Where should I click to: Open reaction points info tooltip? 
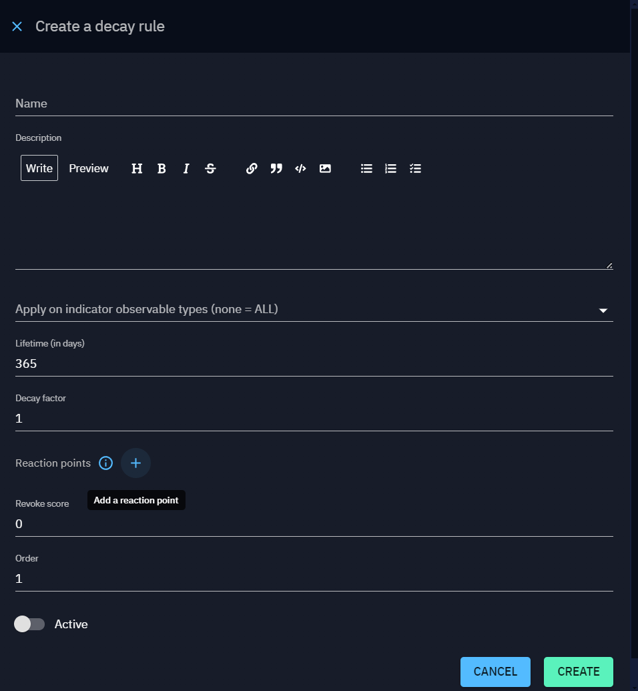click(x=105, y=463)
